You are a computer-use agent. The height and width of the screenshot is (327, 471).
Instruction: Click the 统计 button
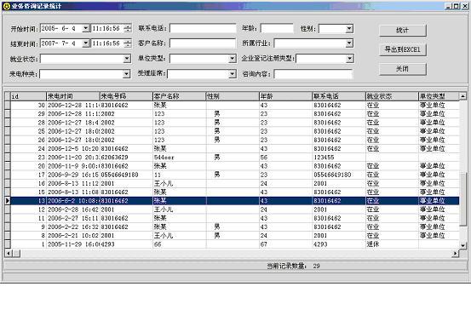tap(403, 31)
